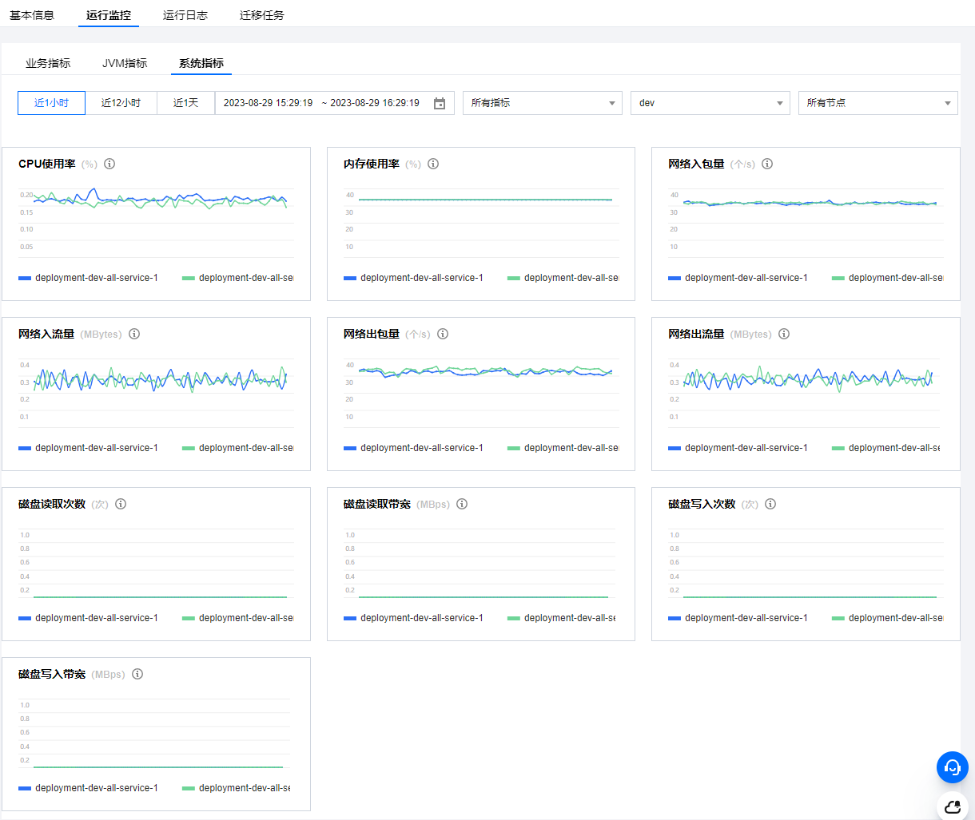Open the customer support headset button
Image resolution: width=975 pixels, height=820 pixels.
[x=952, y=767]
